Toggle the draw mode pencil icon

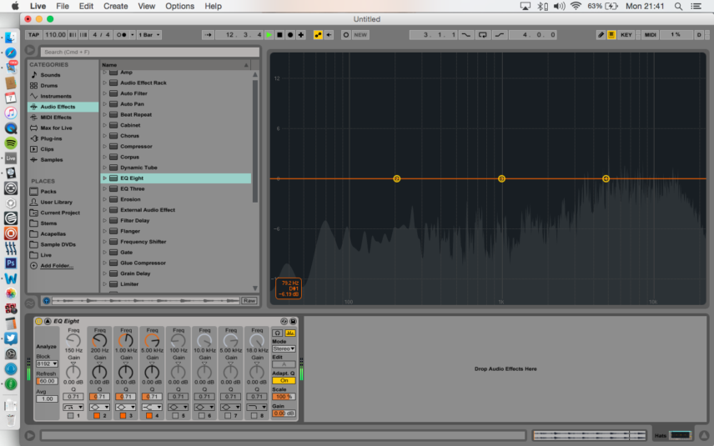tap(601, 34)
